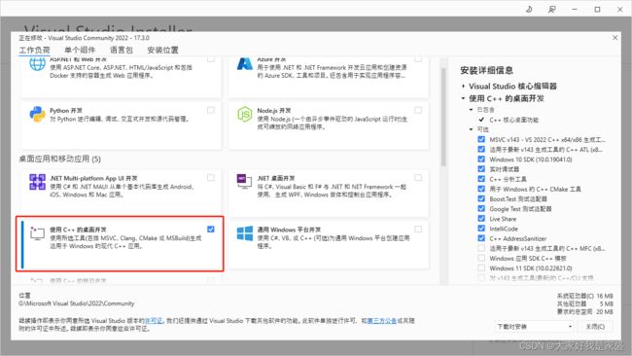Click the Close (C) button
Screen dimensions: 632x356
coord(595,326)
